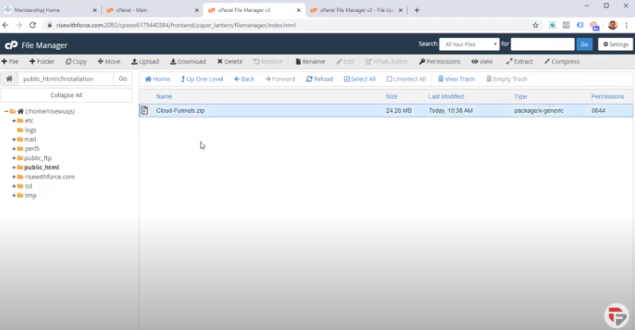This screenshot has height=330, width=635.
Task: Click the Rename toolbar icon
Action: (299, 61)
